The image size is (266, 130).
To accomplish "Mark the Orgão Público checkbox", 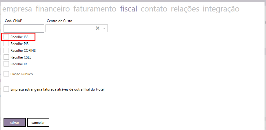I will [6, 74].
